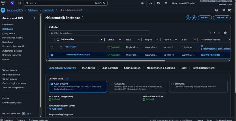The image size is (236, 121).
Task: Click the blue Recommendations 3 badge in sidebar
Action: pyautogui.click(x=29, y=113)
